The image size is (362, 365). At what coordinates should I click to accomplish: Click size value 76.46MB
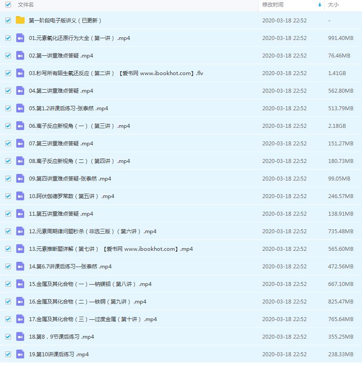[x=339, y=56]
